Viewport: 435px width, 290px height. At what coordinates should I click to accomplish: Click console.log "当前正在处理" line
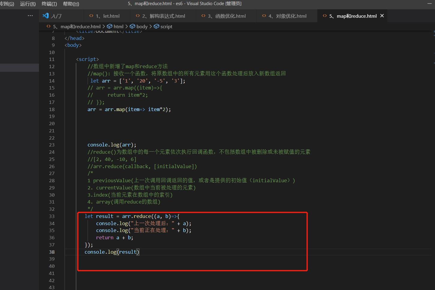click(x=144, y=230)
